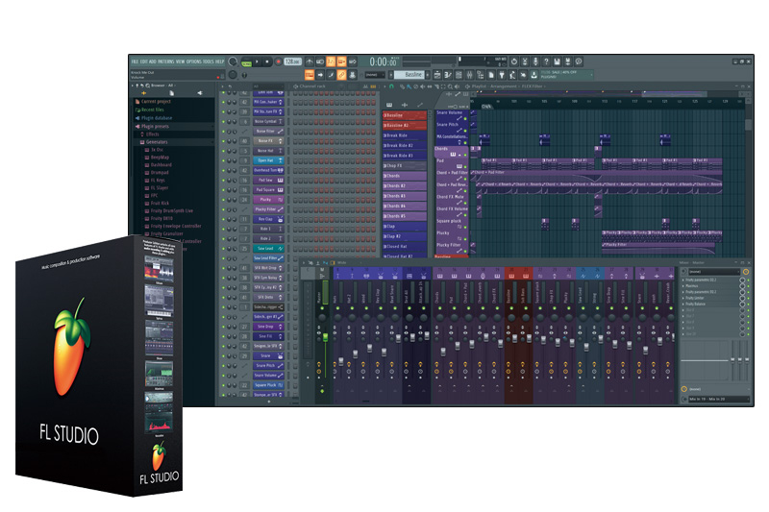Open the Mixer view icon
769x512 pixels.
point(469,75)
